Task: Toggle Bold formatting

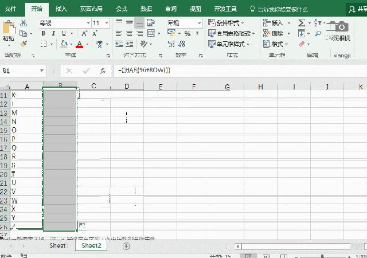Action: 44,33
